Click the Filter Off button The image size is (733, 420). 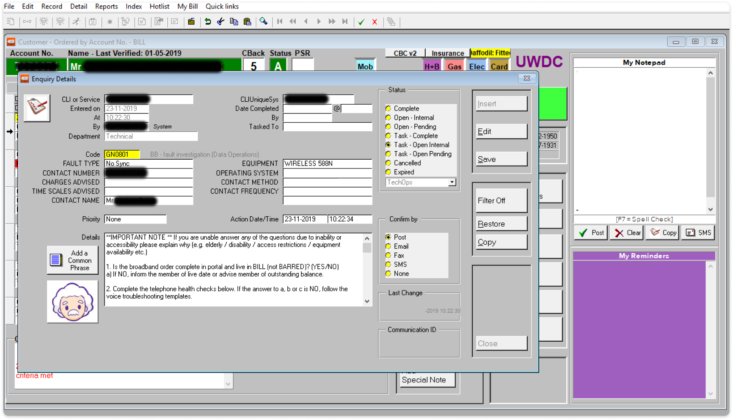pos(502,201)
